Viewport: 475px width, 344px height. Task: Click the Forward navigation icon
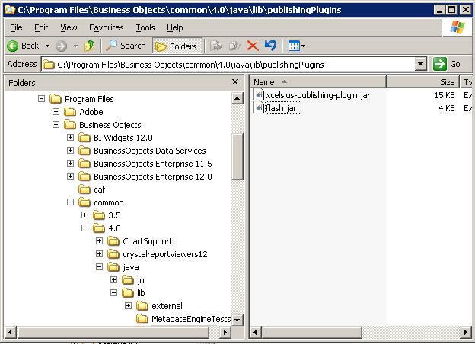(x=61, y=46)
